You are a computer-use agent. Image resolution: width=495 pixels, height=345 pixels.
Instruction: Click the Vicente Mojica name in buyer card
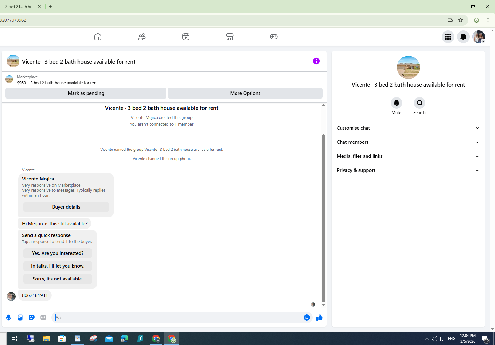click(38, 179)
